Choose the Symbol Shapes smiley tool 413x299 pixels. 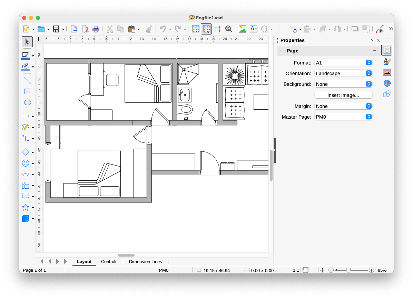pos(26,163)
